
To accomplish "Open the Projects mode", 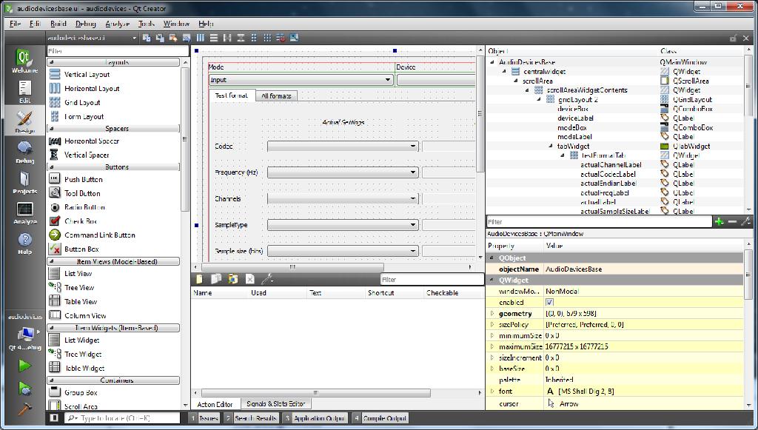I will tap(24, 182).
